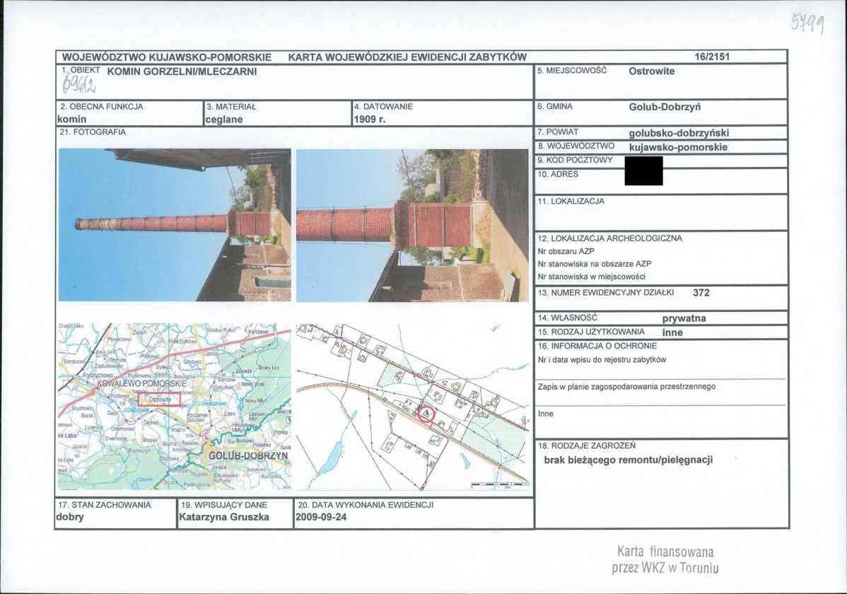Image resolution: width=847 pixels, height=594 pixels.
Task: Click the date '2009-09-24'
Action: point(321,517)
